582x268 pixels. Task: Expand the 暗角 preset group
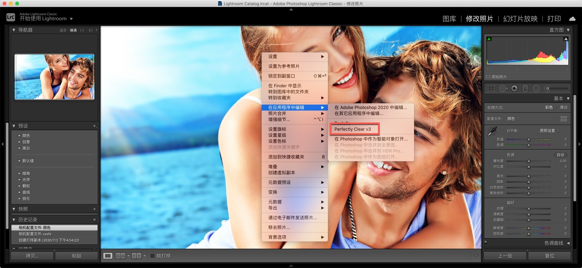pyautogui.click(x=20, y=174)
